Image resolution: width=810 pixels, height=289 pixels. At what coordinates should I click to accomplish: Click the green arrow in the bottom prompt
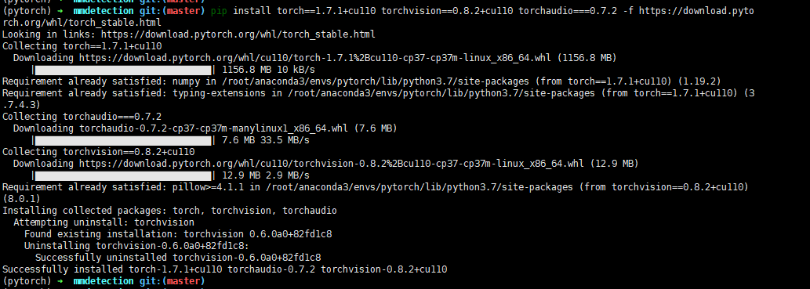tap(60, 281)
